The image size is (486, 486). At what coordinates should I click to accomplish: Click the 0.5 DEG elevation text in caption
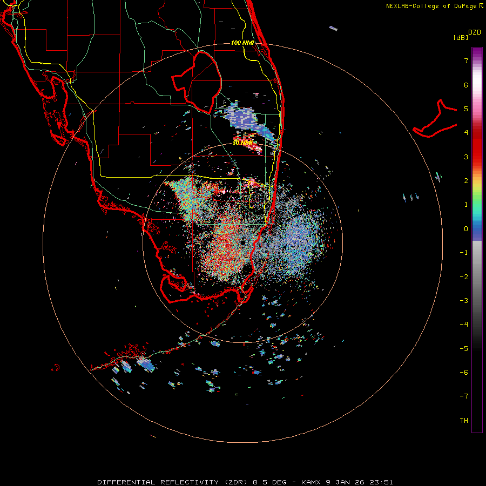271,482
